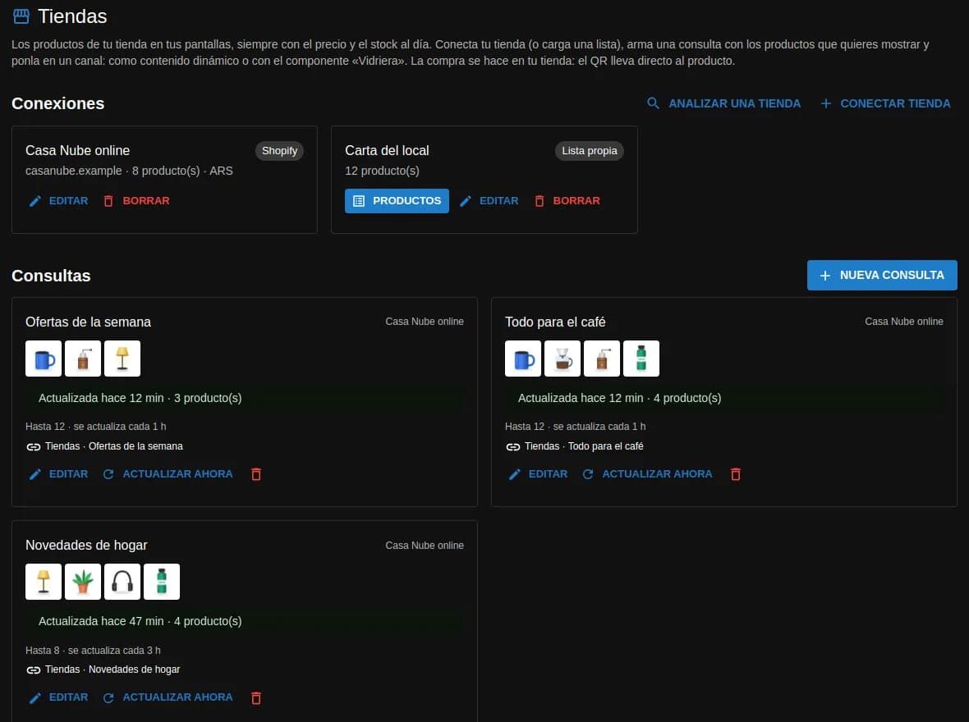
Task: Open link 'Tiendas · Todo para el café'
Action: tap(584, 446)
